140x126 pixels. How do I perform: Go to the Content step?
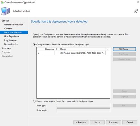pyautogui.click(x=8, y=28)
